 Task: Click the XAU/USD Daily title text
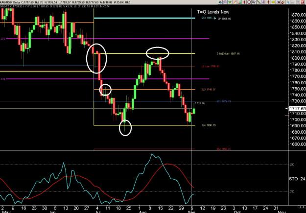[x=9, y=2]
